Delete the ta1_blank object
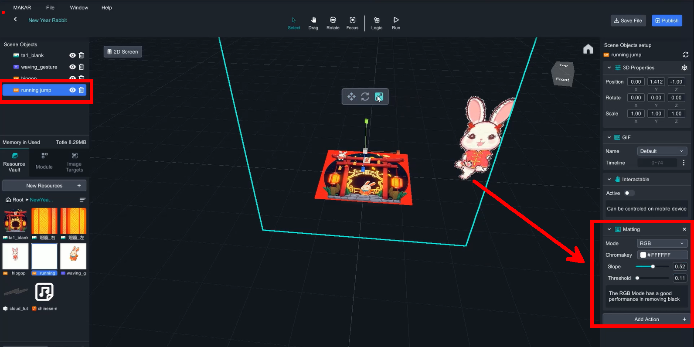Image resolution: width=694 pixels, height=347 pixels. [x=82, y=55]
